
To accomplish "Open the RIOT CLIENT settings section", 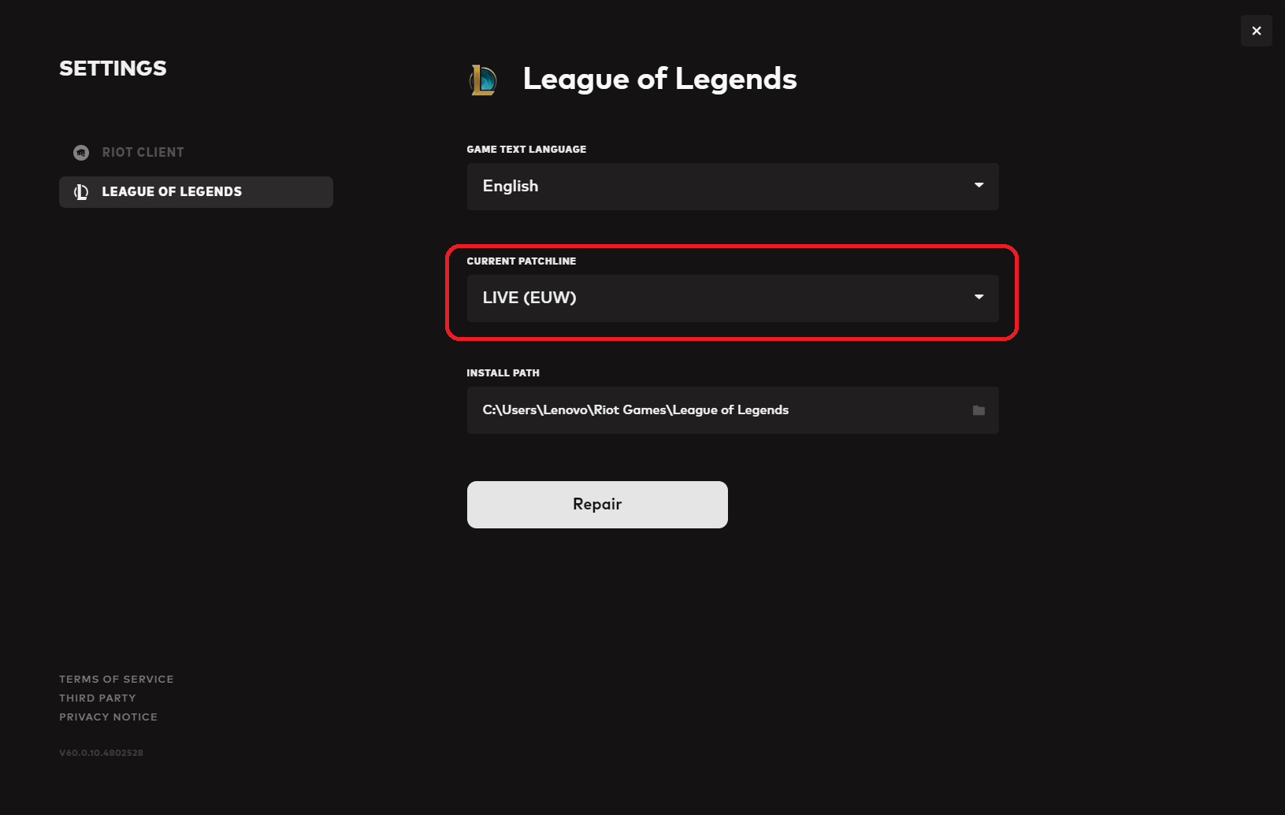I will pyautogui.click(x=143, y=153).
